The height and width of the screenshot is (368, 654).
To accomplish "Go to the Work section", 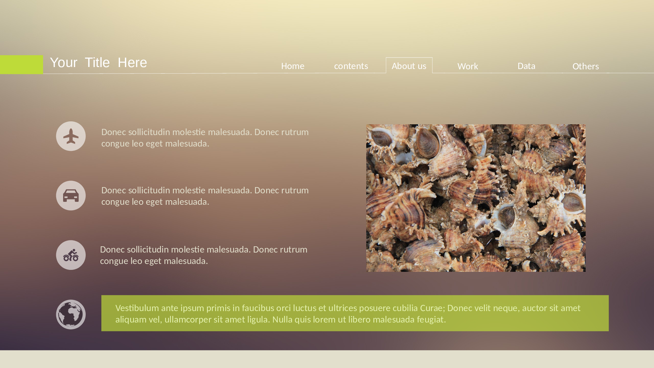I will (x=468, y=66).
